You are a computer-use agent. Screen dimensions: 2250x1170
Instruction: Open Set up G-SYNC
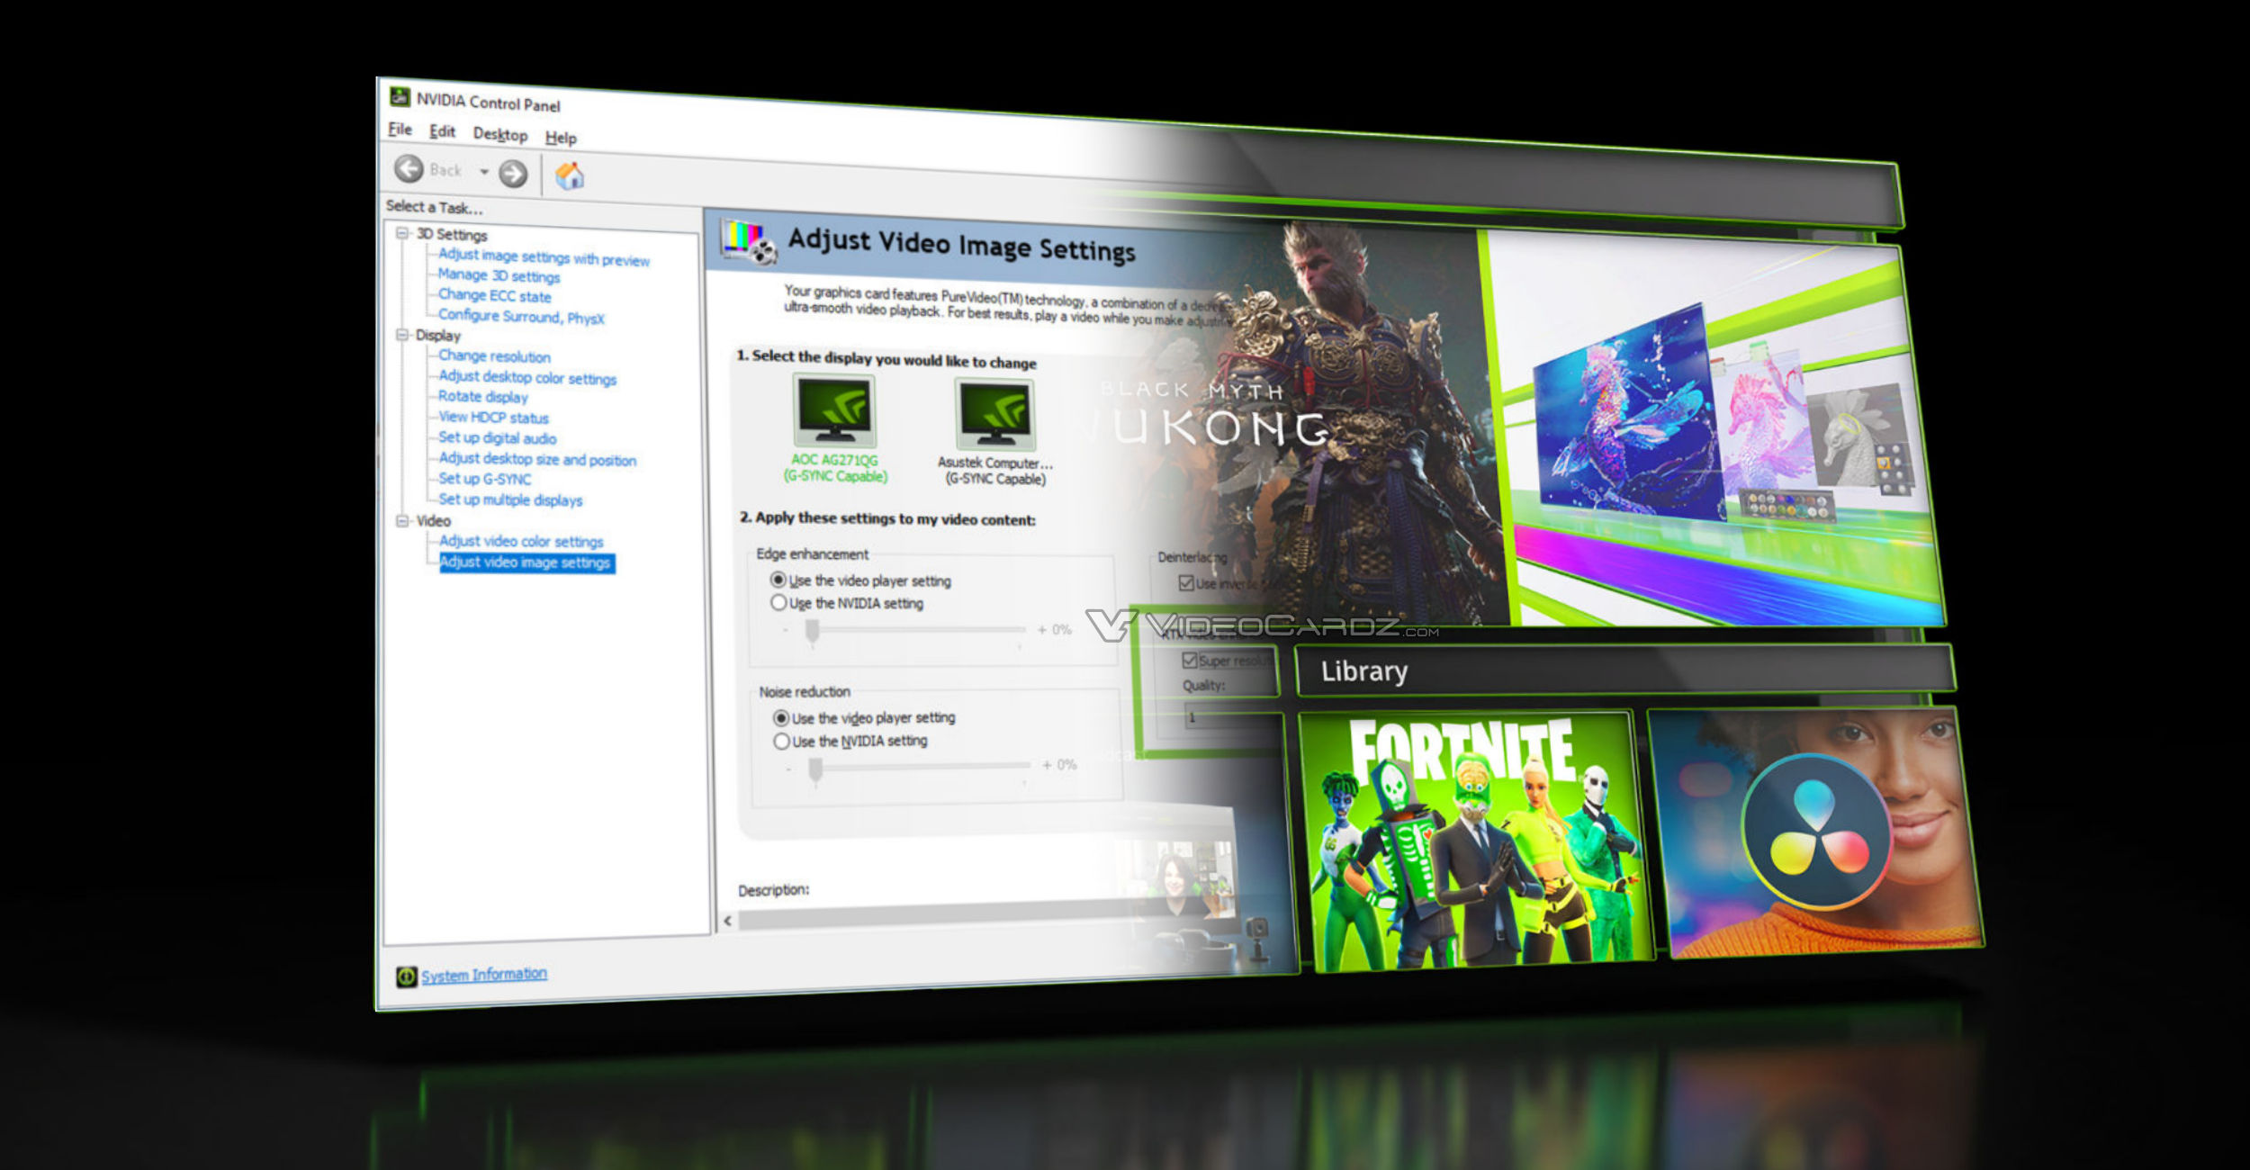click(x=484, y=480)
